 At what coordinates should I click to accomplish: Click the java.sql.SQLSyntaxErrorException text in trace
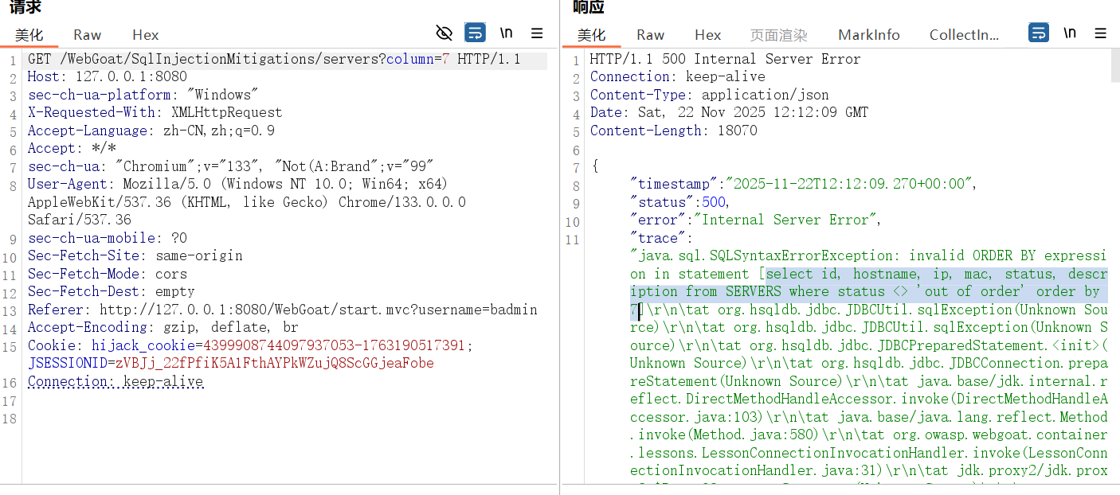pyautogui.click(x=766, y=255)
